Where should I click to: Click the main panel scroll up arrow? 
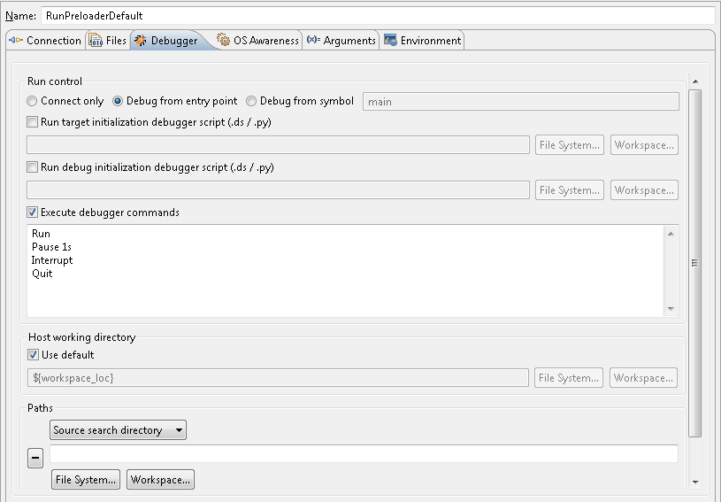[x=695, y=81]
